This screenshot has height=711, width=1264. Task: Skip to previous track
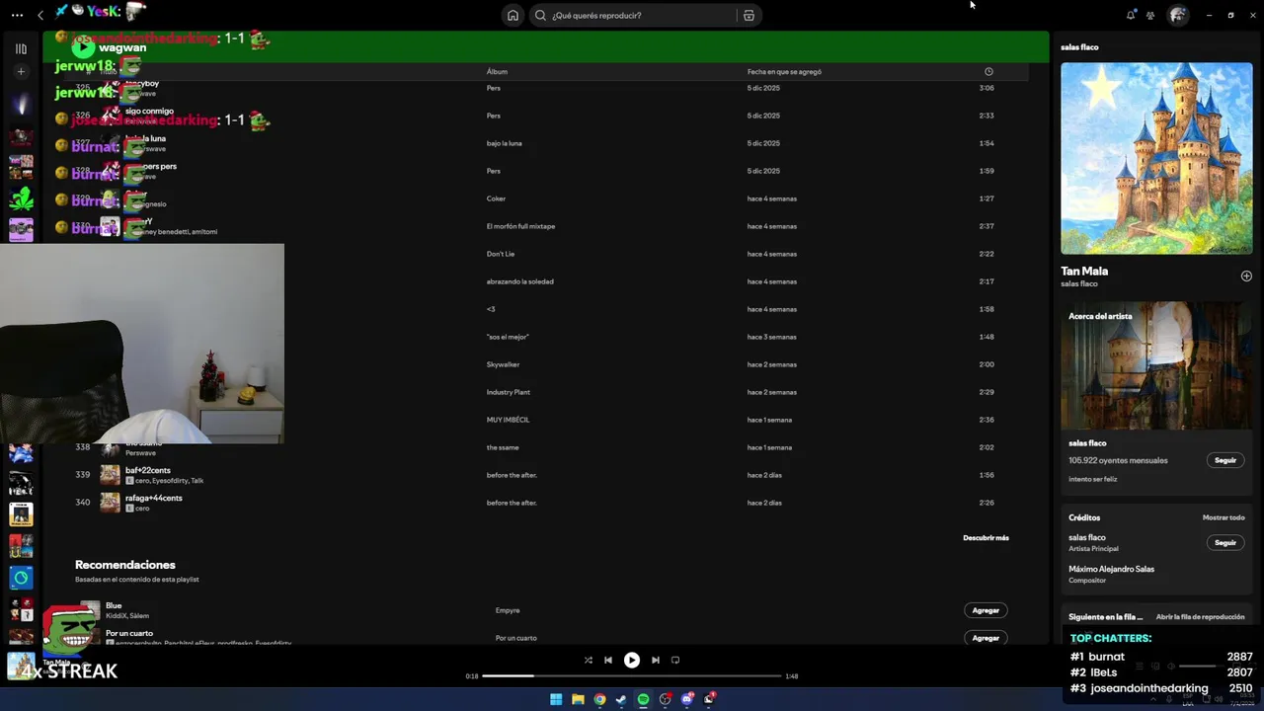pyautogui.click(x=608, y=660)
